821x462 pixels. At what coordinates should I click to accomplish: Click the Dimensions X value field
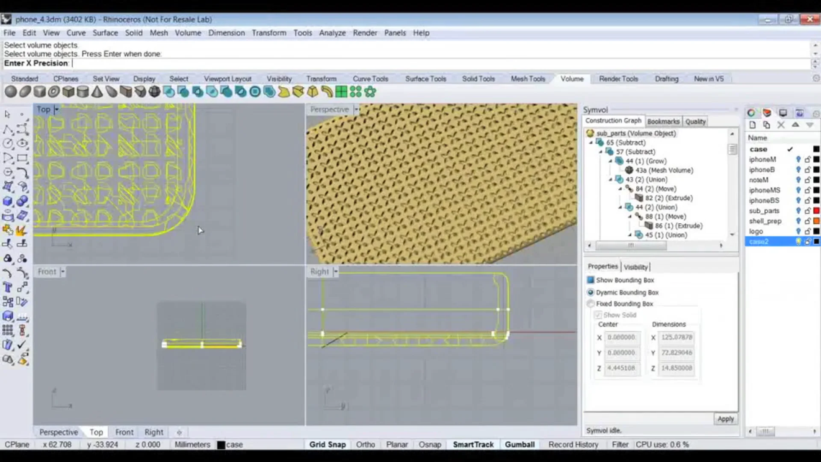(676, 337)
